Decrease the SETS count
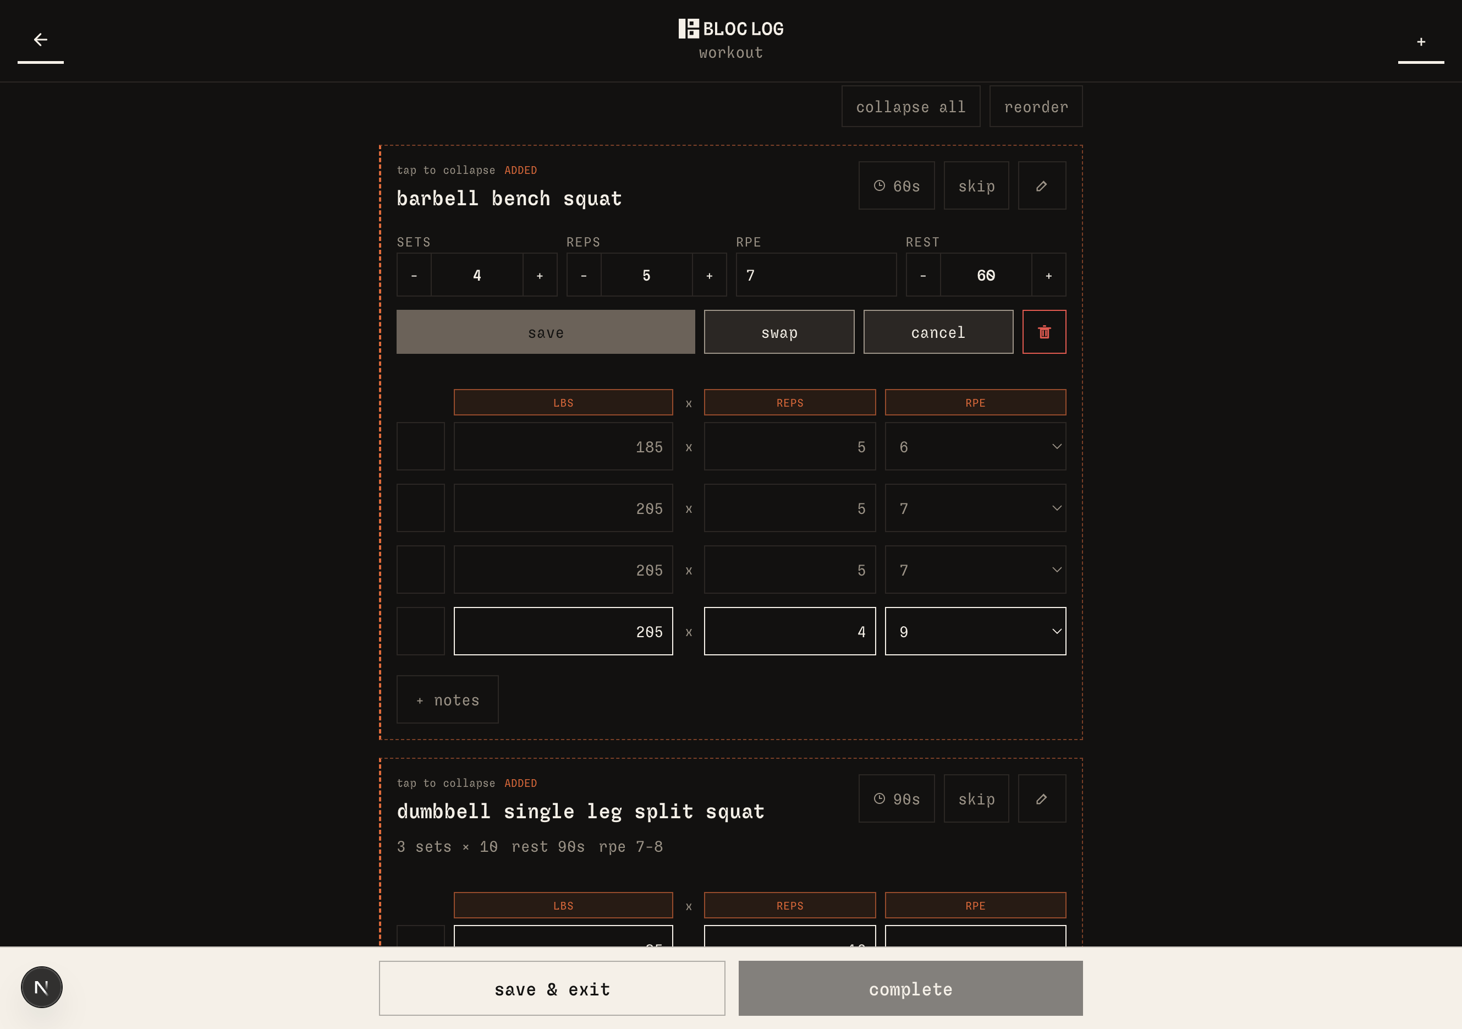1462x1029 pixels. 414,275
